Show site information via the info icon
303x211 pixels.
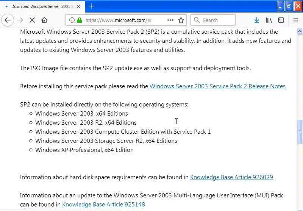click(x=71, y=20)
